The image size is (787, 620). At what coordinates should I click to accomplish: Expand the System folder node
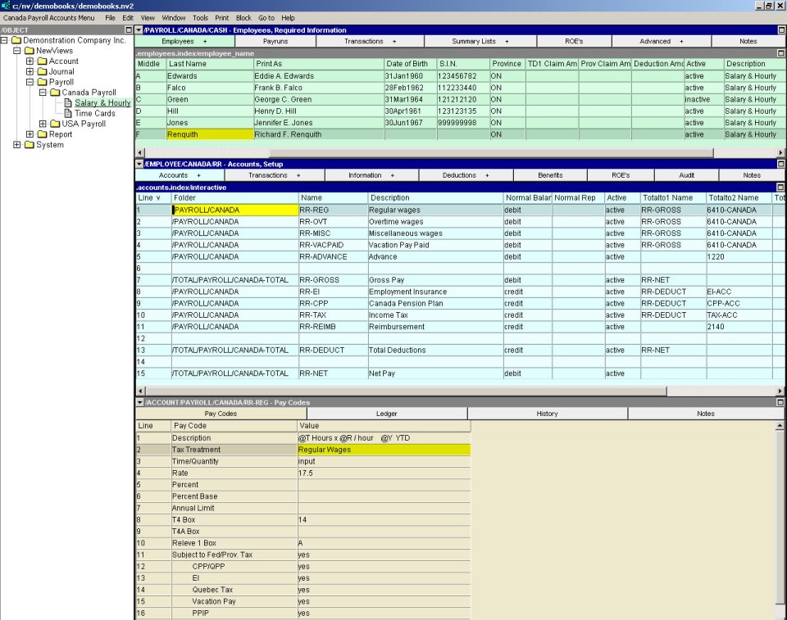(x=17, y=146)
